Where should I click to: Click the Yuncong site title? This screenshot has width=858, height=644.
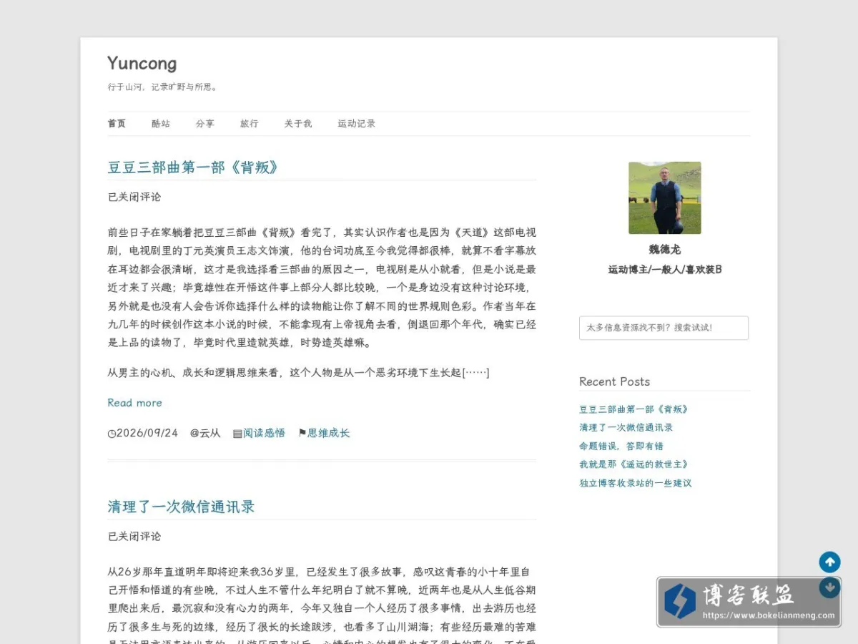point(142,64)
